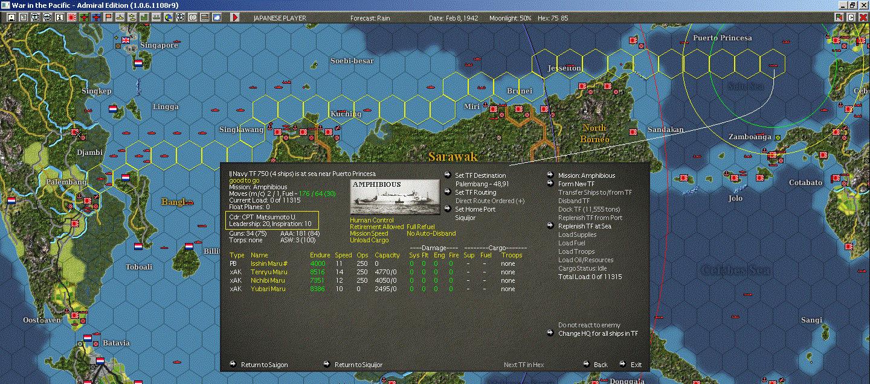The width and height of the screenshot is (870, 384).
Task: Select Replenish TF at Sea
Action: click(585, 226)
